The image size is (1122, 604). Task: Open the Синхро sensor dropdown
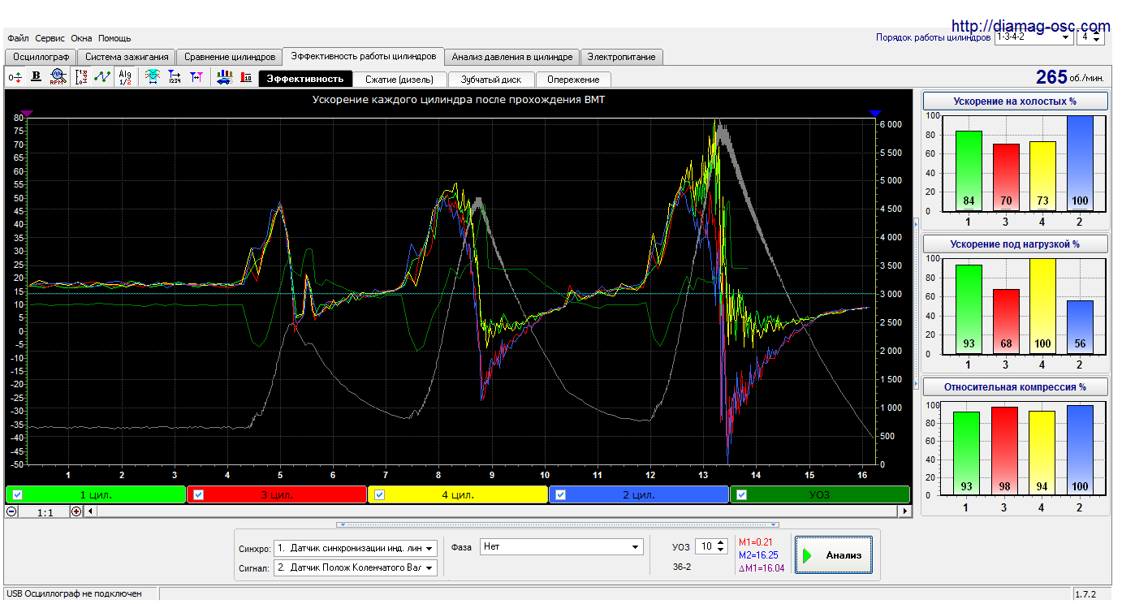coord(356,548)
